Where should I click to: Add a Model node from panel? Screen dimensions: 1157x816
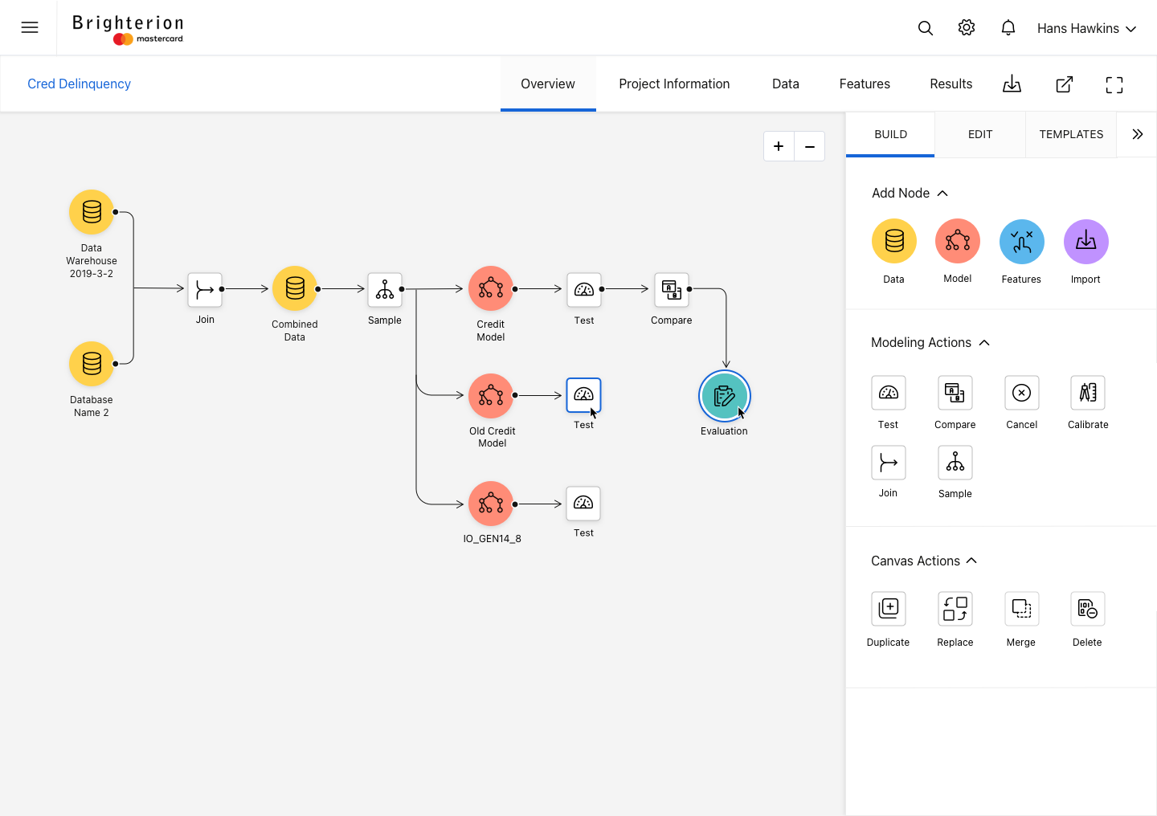(958, 241)
